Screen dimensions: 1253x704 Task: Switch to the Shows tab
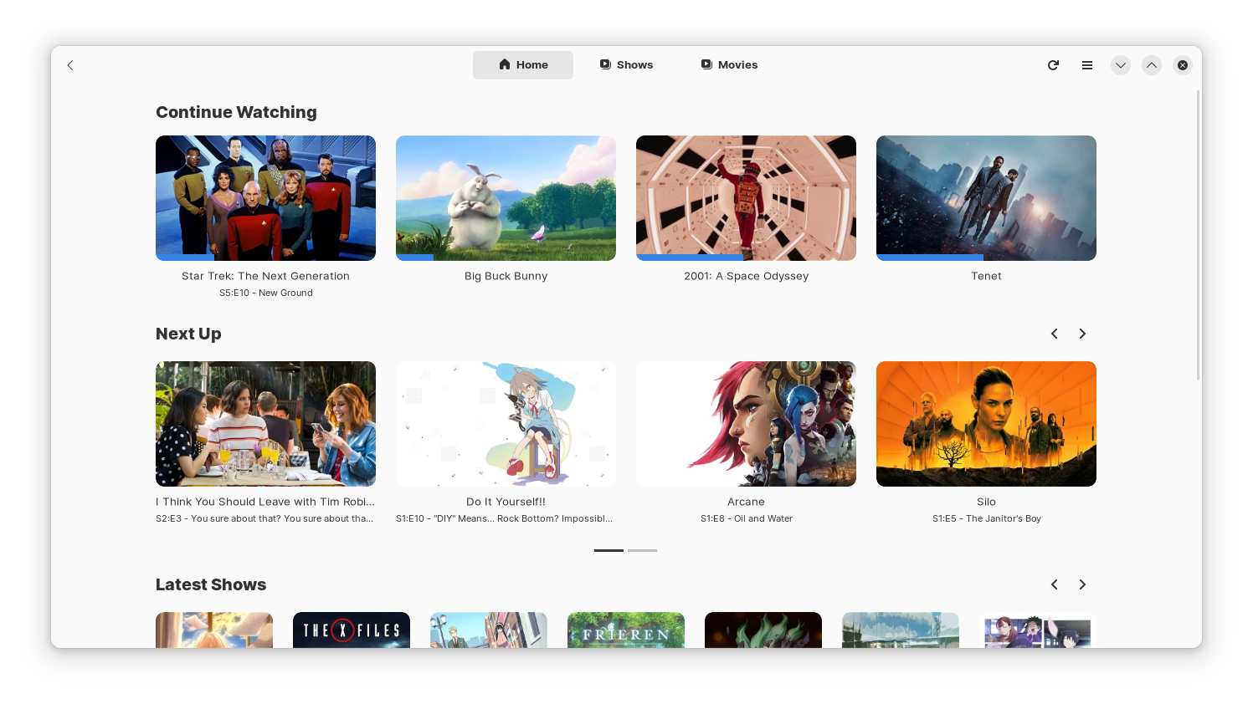(626, 65)
